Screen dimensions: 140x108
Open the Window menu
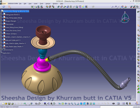coord(55,4)
